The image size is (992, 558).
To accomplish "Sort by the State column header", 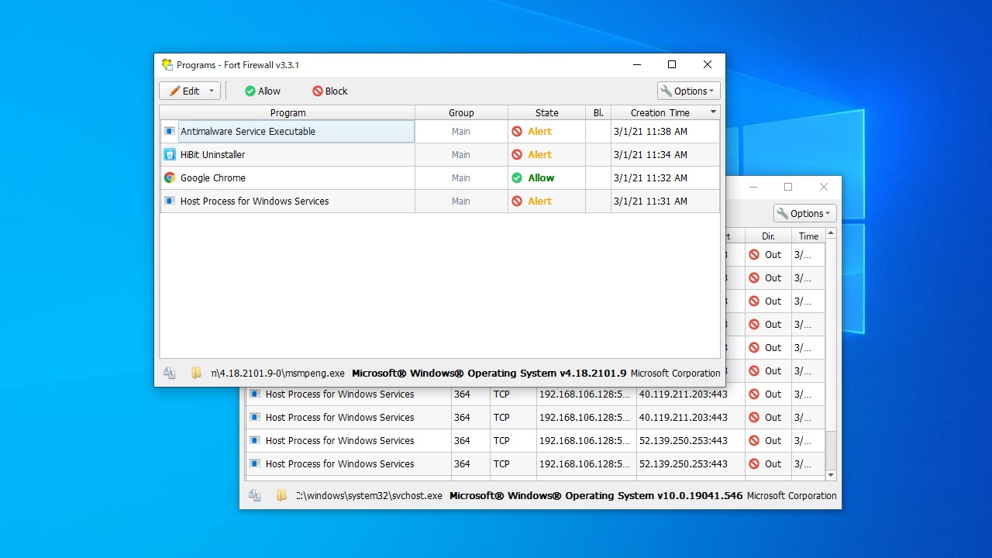I will (x=546, y=112).
